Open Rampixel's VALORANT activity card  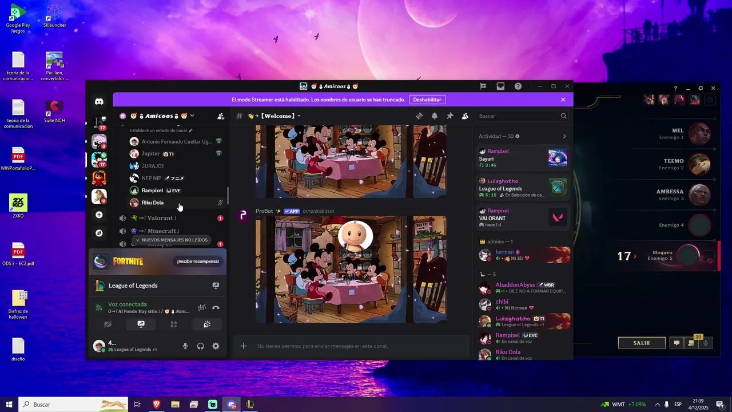click(x=523, y=217)
